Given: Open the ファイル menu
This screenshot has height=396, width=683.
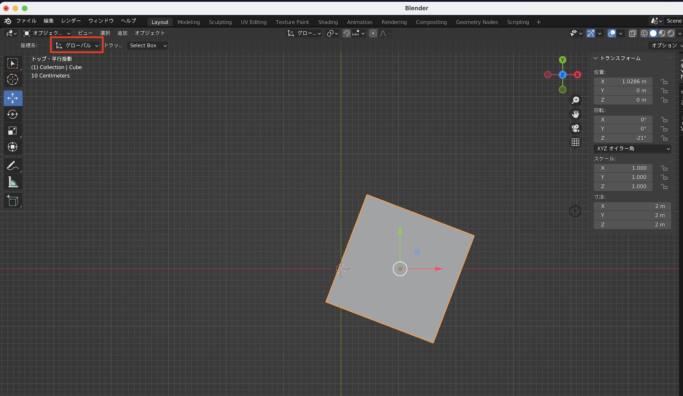Looking at the screenshot, I should tap(26, 21).
